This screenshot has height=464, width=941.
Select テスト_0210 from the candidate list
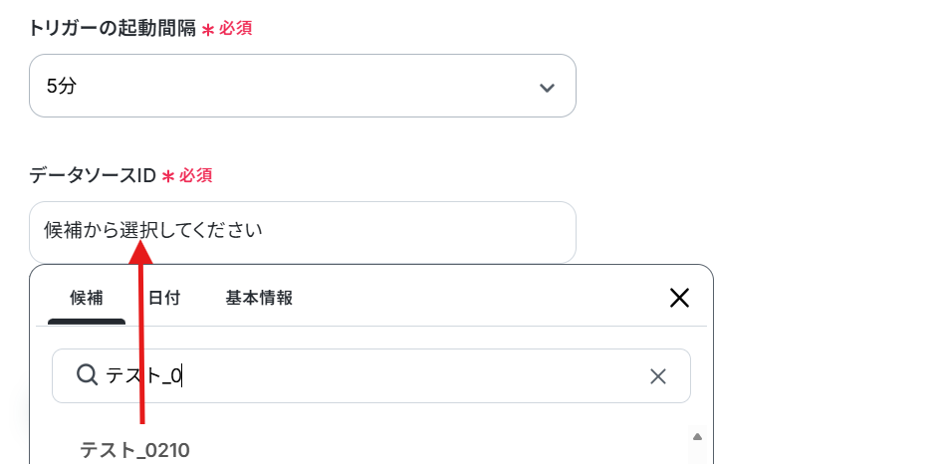pos(135,450)
